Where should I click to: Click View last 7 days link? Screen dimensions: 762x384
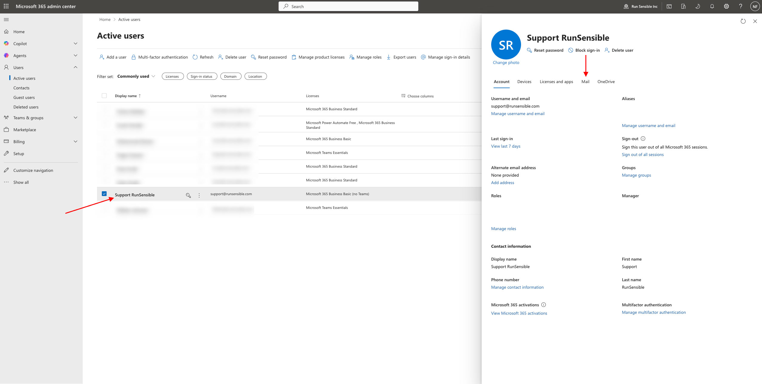point(506,146)
